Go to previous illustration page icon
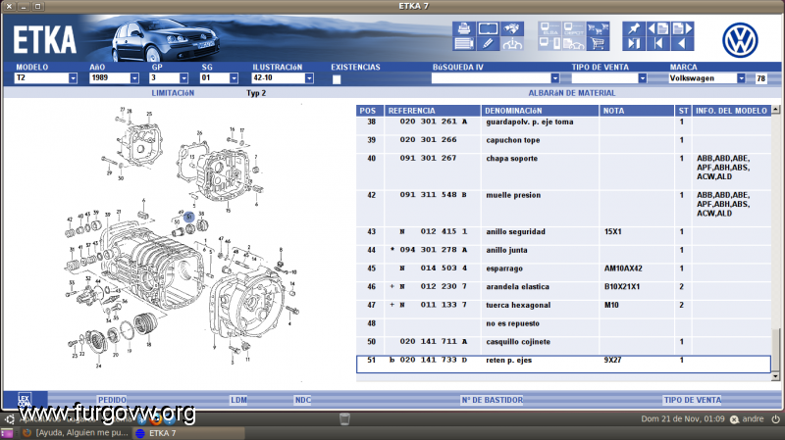Screen dimensions: 785x440 point(657,28)
